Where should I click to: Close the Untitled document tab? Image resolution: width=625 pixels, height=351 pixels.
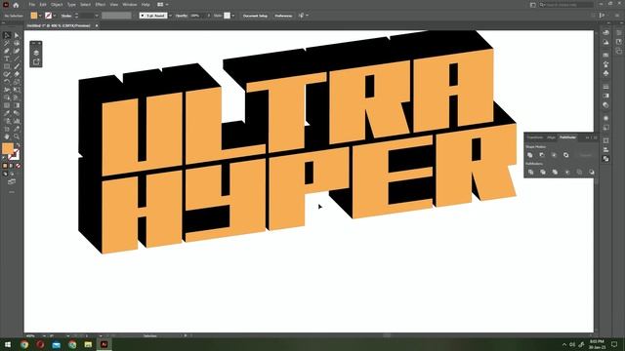(x=97, y=25)
